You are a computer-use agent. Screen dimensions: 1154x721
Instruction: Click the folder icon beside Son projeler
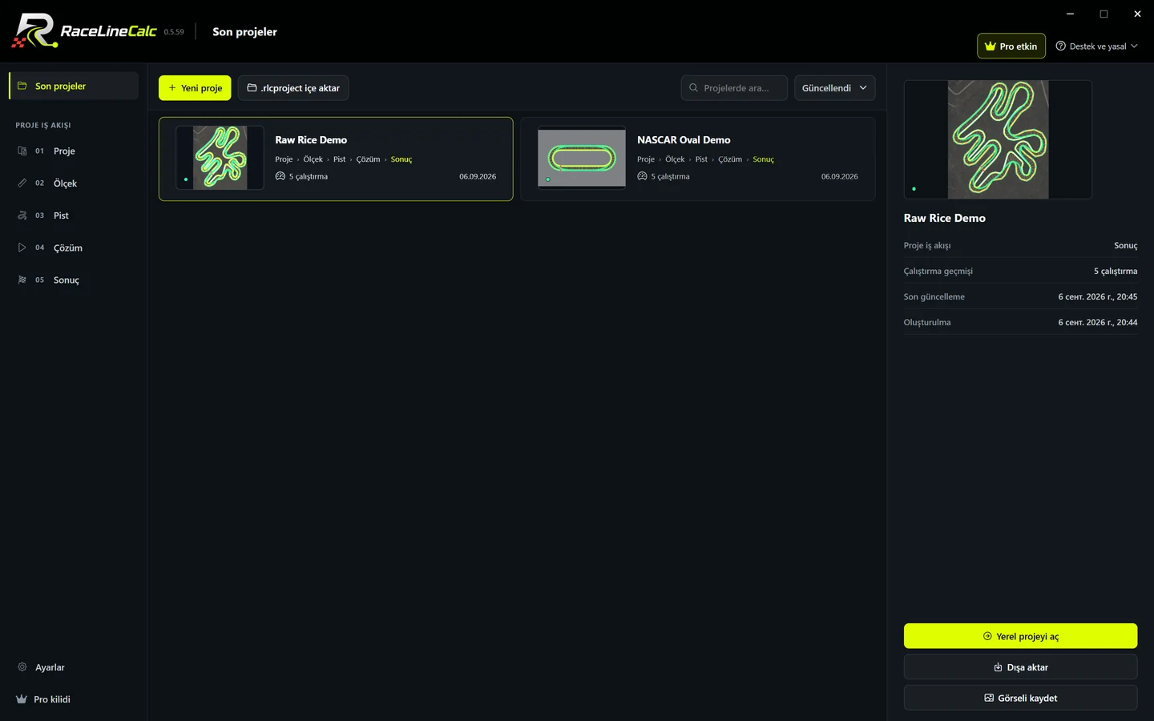click(x=22, y=86)
